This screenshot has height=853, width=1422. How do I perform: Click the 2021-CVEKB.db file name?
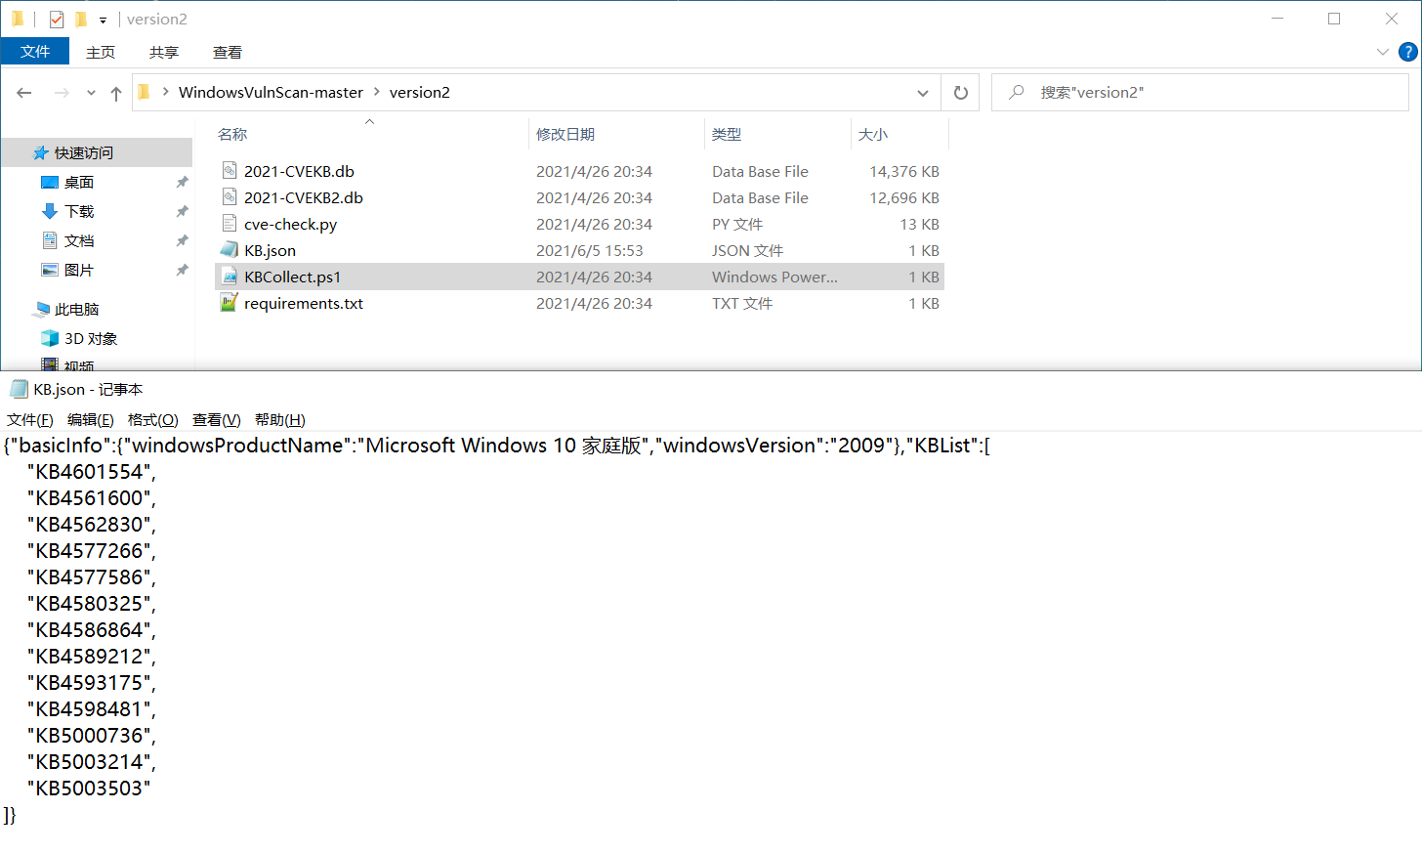click(x=299, y=171)
